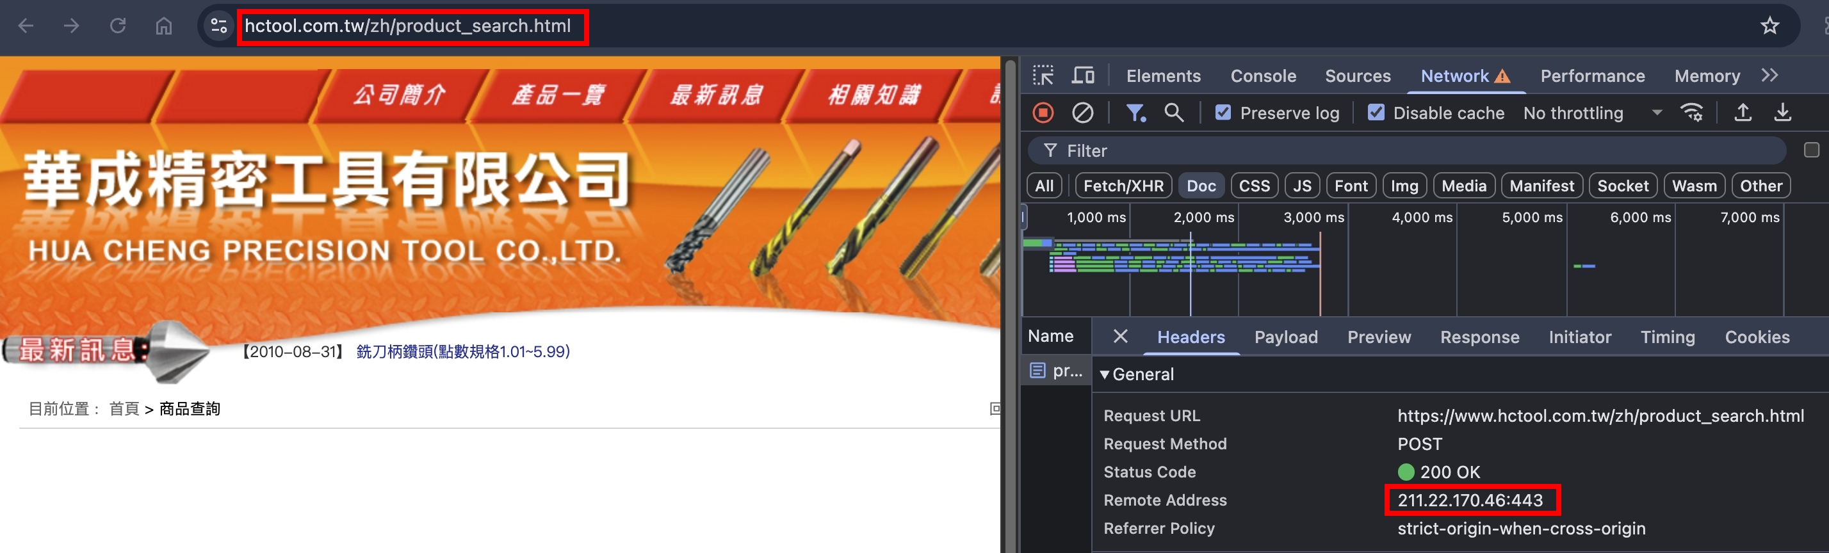Filter requests by Doc type

pyautogui.click(x=1201, y=186)
